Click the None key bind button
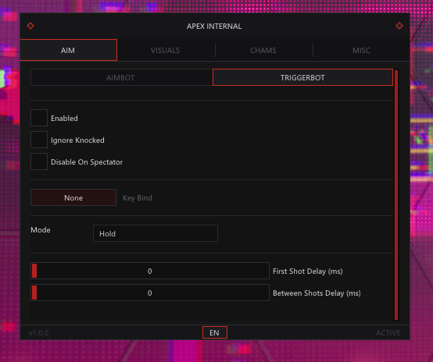433x362 pixels. tap(73, 197)
